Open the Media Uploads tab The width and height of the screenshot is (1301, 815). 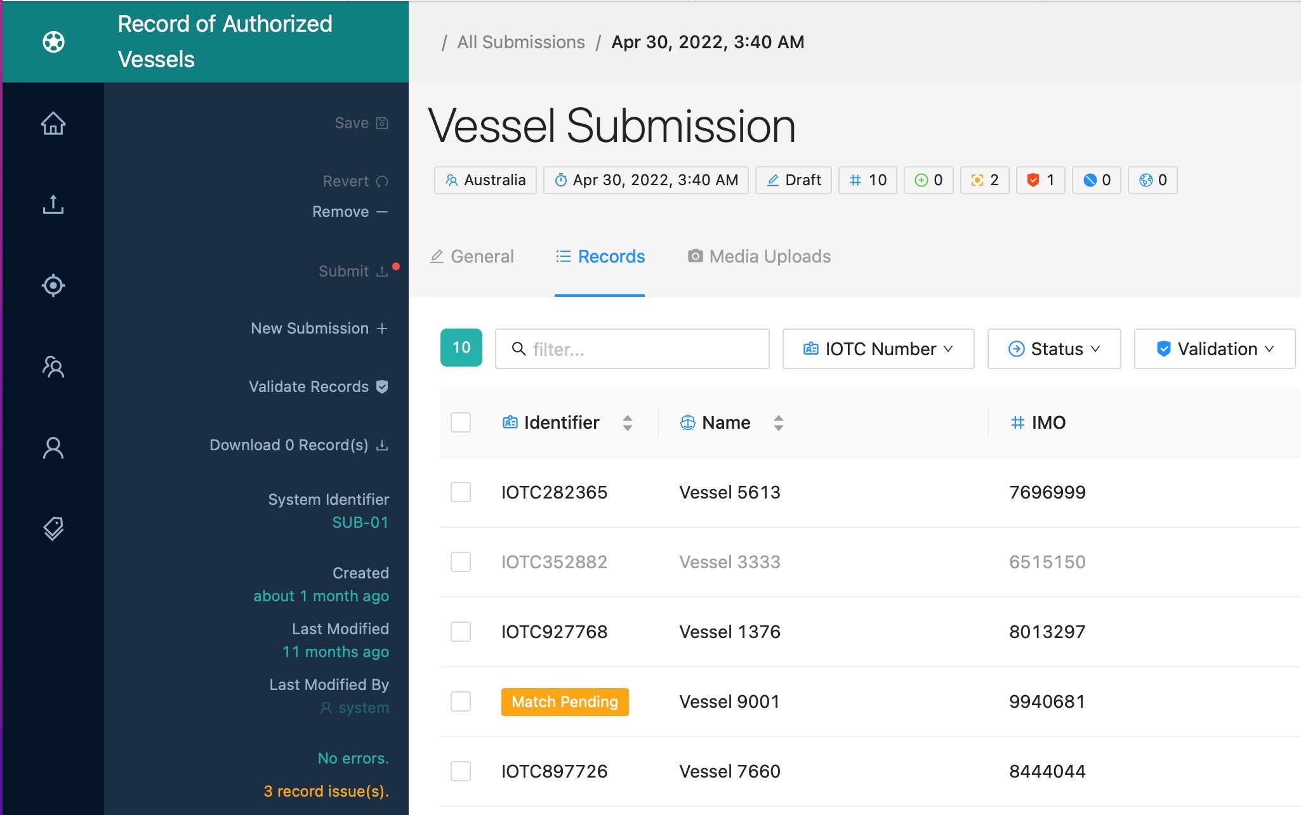point(759,256)
